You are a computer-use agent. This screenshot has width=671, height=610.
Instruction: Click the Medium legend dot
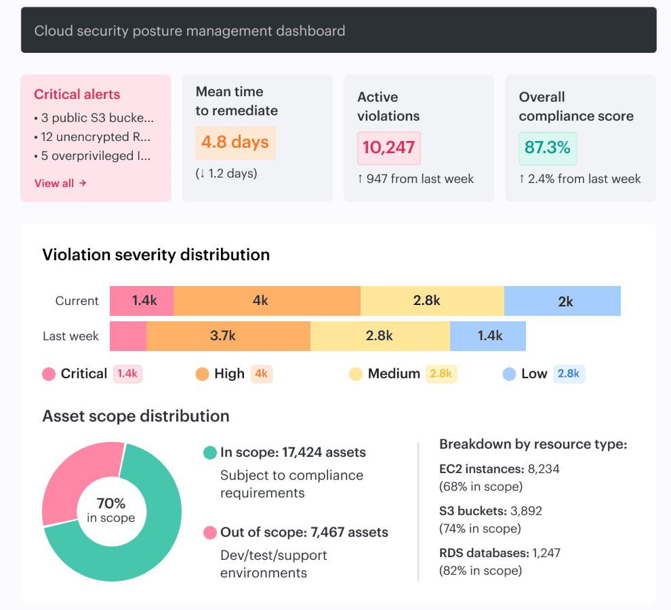(356, 373)
